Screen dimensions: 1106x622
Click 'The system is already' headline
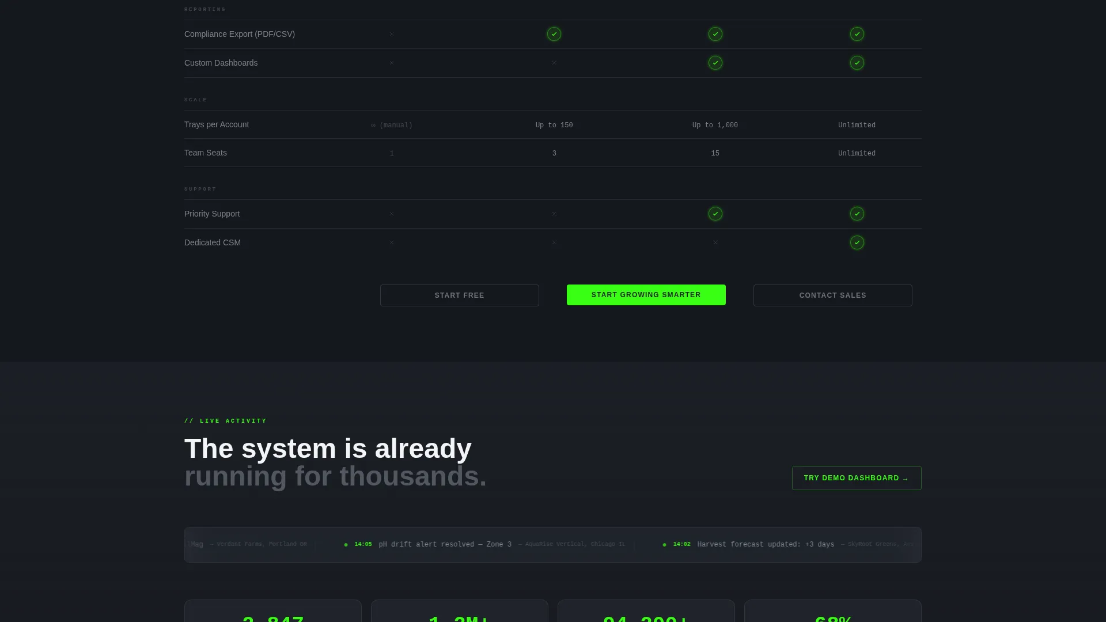328,449
